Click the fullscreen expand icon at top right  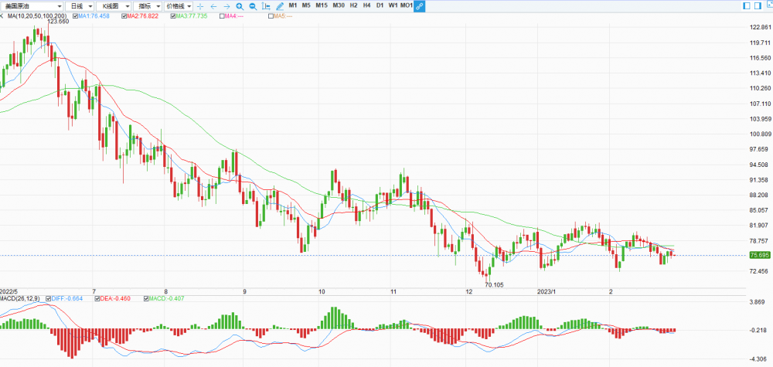[769, 5]
